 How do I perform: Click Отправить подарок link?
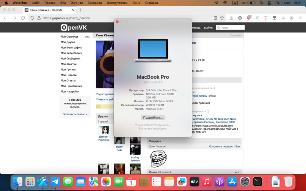point(221,146)
